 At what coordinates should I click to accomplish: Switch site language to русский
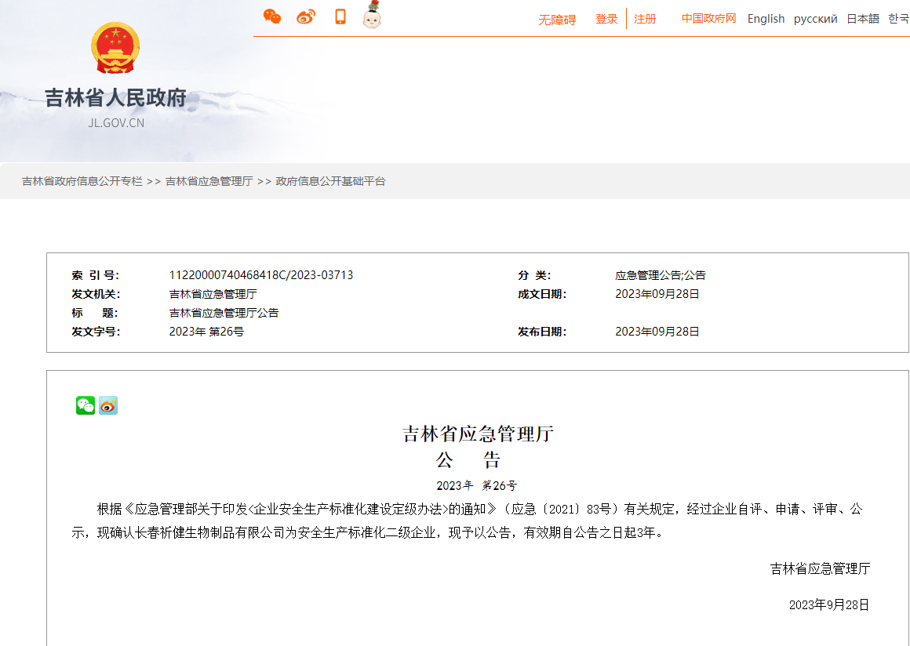(815, 18)
